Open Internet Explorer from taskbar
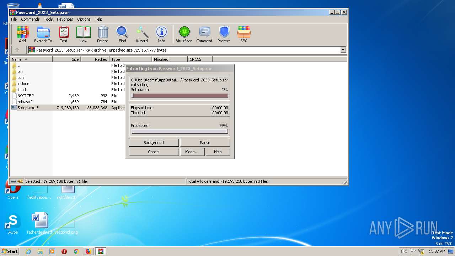Screen dimensions: 455x256 coord(28,251)
